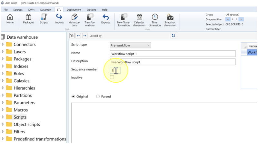Create a Time dimension
The height and width of the screenshot is (144, 258).
tap(154, 20)
